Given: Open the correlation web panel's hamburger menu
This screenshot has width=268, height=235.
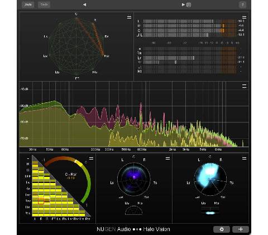Looking at the screenshot, I should coord(129,17).
